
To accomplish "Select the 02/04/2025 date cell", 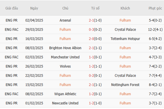I will click(x=34, y=20).
